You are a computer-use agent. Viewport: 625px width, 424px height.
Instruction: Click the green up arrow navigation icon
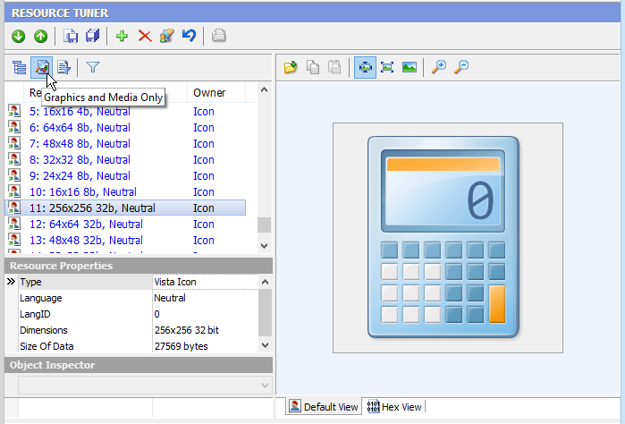click(40, 37)
